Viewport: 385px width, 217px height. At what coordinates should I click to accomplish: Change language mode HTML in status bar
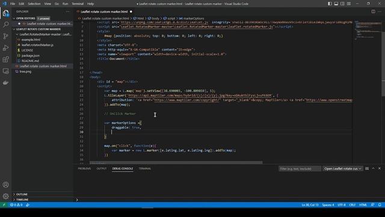coord(363,205)
